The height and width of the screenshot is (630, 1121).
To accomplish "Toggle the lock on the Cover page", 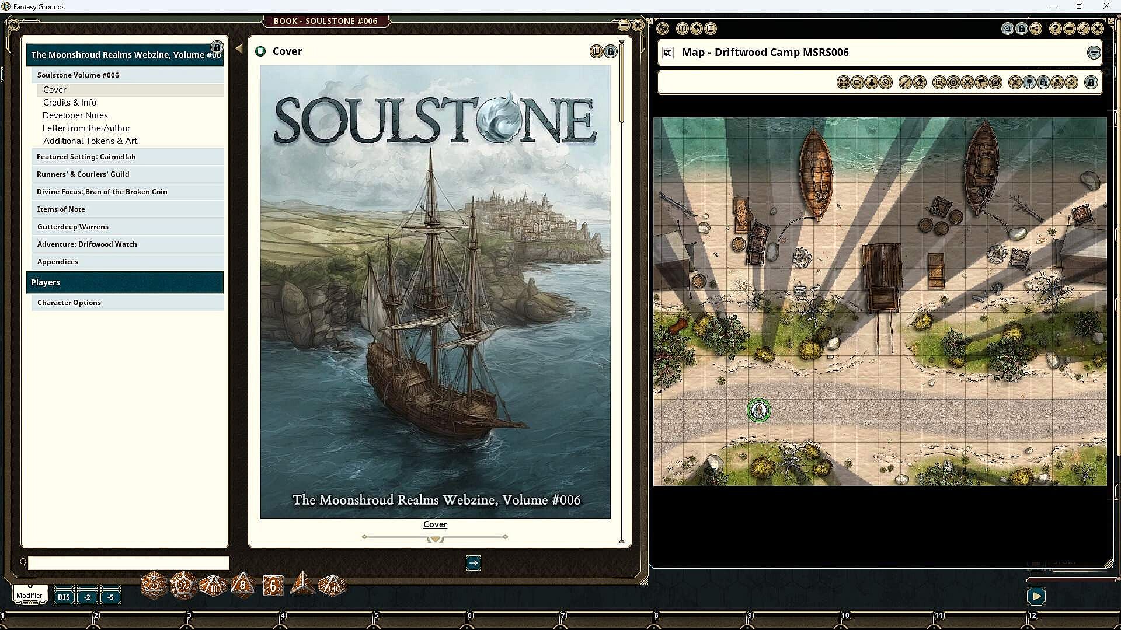I will click(x=610, y=51).
